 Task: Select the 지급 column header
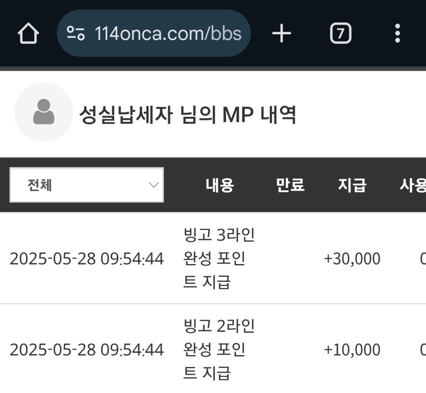(x=352, y=185)
